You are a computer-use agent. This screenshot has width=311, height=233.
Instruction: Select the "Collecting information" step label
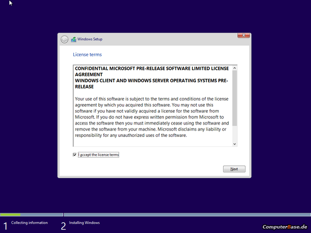29,223
